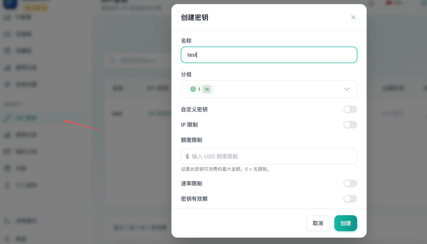This screenshot has height=244, width=427.
Task: Click the API key icon in the highlighted sidebar row
Action: 8,117
